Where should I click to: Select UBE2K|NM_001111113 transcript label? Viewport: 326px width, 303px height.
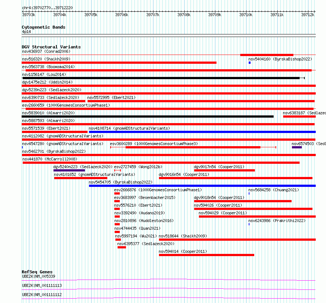coord(42,285)
